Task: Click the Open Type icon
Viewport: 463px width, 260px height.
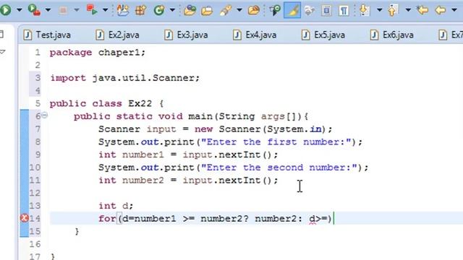Action: click(x=190, y=11)
